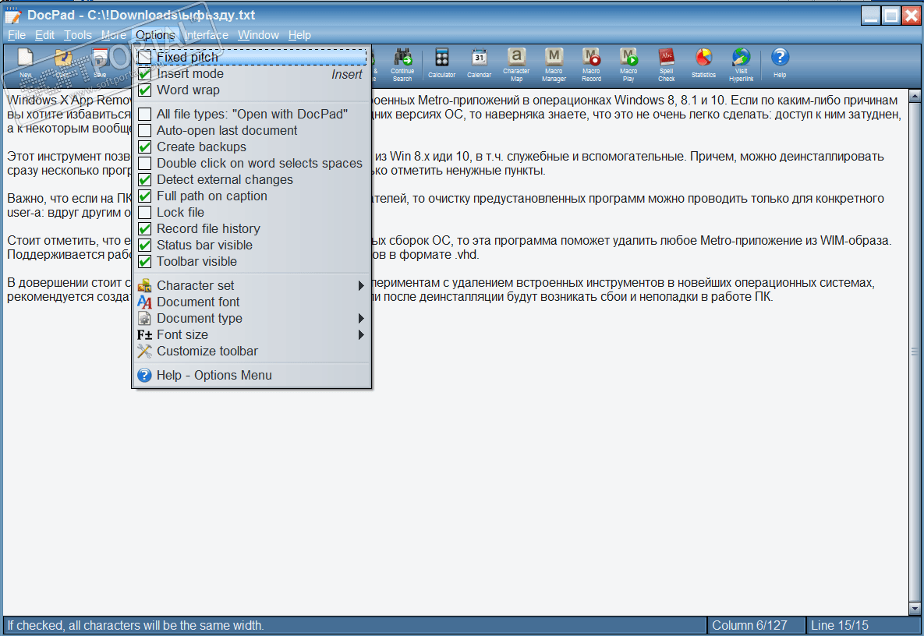Expand the Character set submenu arrow
924x636 pixels.
[x=361, y=285]
